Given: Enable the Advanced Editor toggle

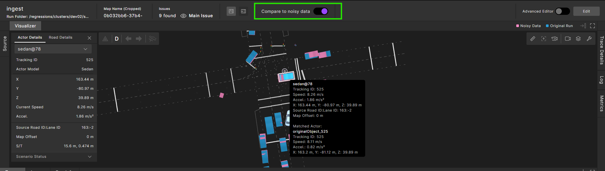Looking at the screenshot, I should [x=562, y=11].
